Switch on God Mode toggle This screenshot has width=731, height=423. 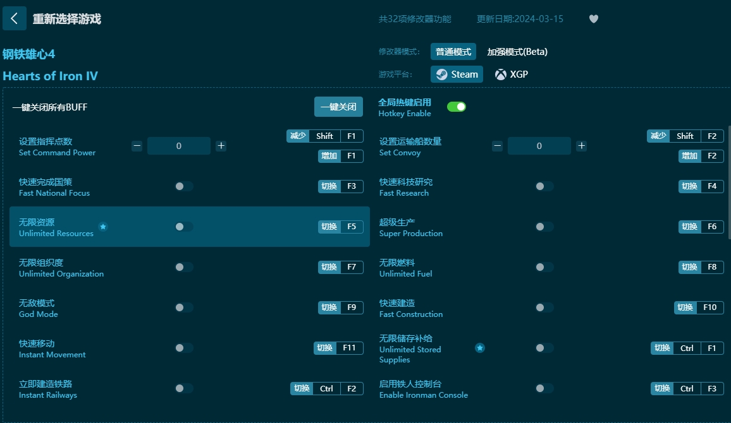click(x=183, y=307)
